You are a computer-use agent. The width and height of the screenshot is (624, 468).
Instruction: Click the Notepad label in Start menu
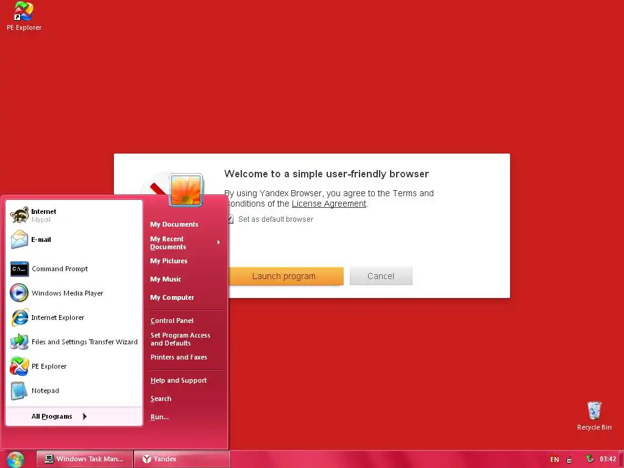[45, 391]
